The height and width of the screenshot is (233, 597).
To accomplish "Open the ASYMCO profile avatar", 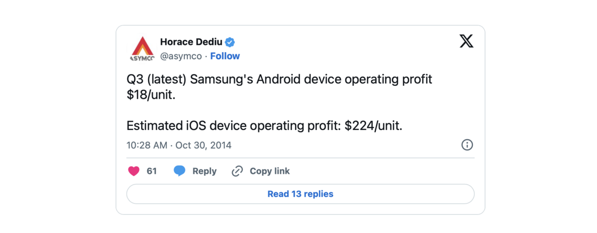I will point(142,49).
